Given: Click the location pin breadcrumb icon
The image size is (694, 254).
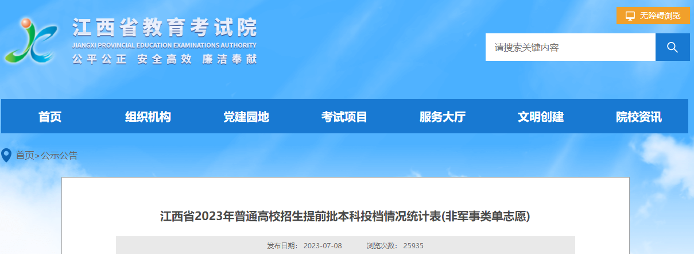Looking at the screenshot, I should tap(7, 155).
